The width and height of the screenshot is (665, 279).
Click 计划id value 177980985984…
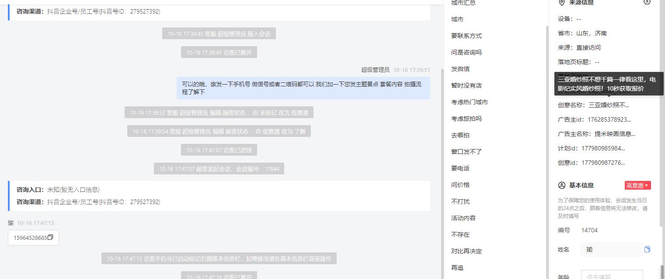point(603,148)
